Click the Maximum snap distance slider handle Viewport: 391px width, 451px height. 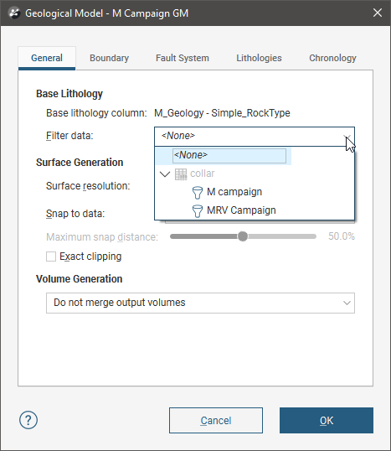coord(243,236)
